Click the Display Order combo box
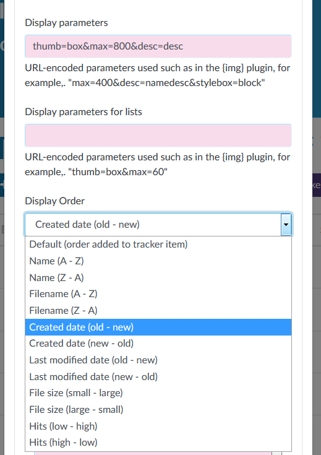 click(x=158, y=225)
